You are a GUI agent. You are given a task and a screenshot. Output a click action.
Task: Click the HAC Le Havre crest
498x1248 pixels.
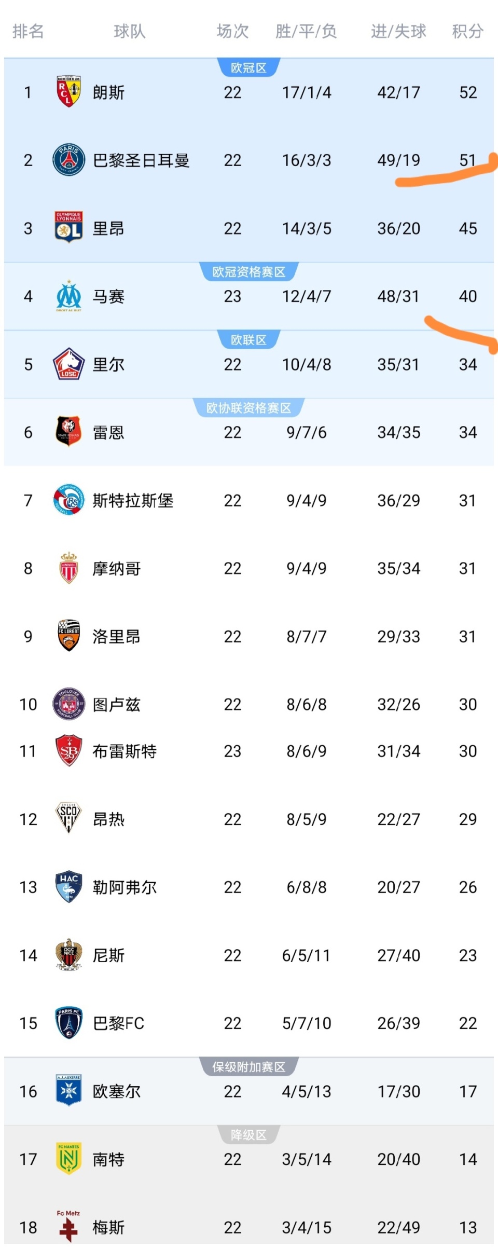(68, 887)
